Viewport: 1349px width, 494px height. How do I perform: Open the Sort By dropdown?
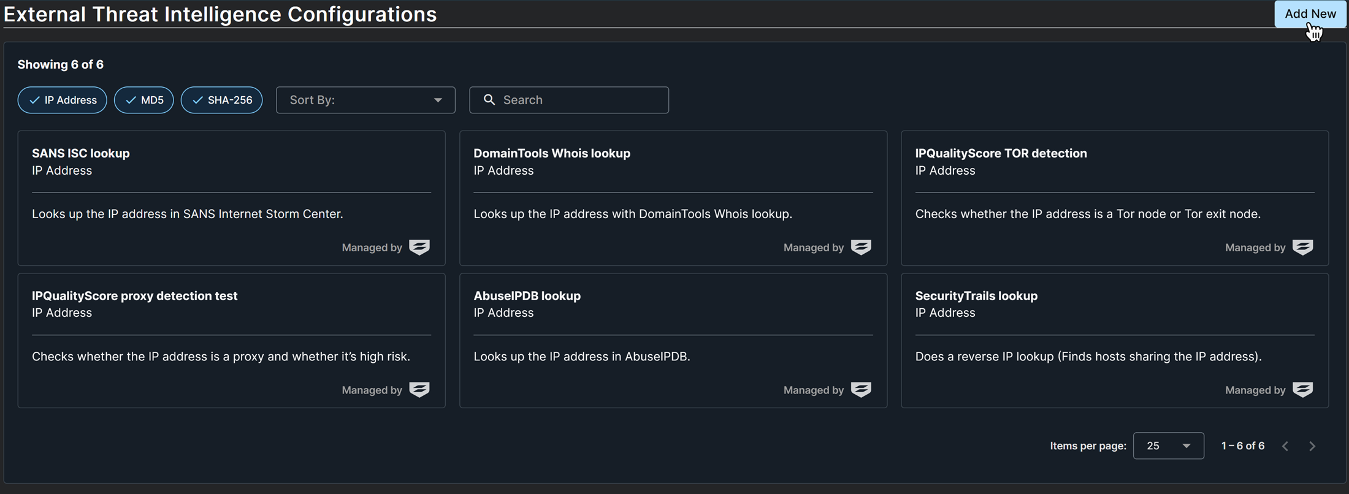(x=365, y=100)
